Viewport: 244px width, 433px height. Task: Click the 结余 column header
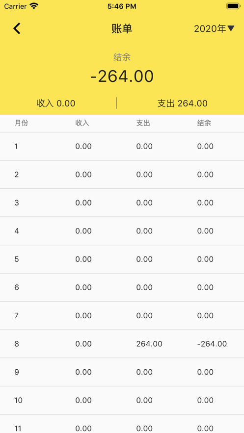tap(204, 123)
